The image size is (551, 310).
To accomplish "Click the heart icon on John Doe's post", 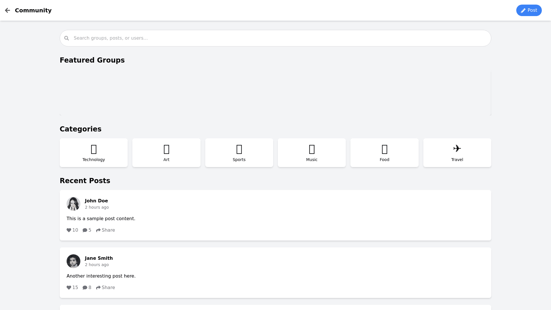I will (x=69, y=230).
